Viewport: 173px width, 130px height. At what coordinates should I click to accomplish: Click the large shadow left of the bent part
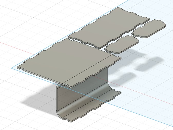[39, 98]
